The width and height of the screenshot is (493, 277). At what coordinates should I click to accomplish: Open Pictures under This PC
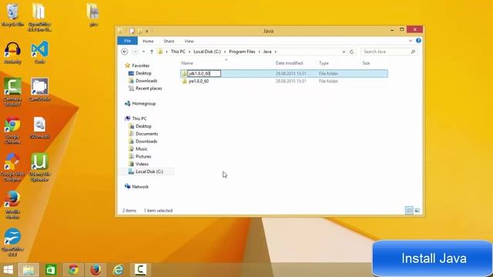[x=143, y=156]
